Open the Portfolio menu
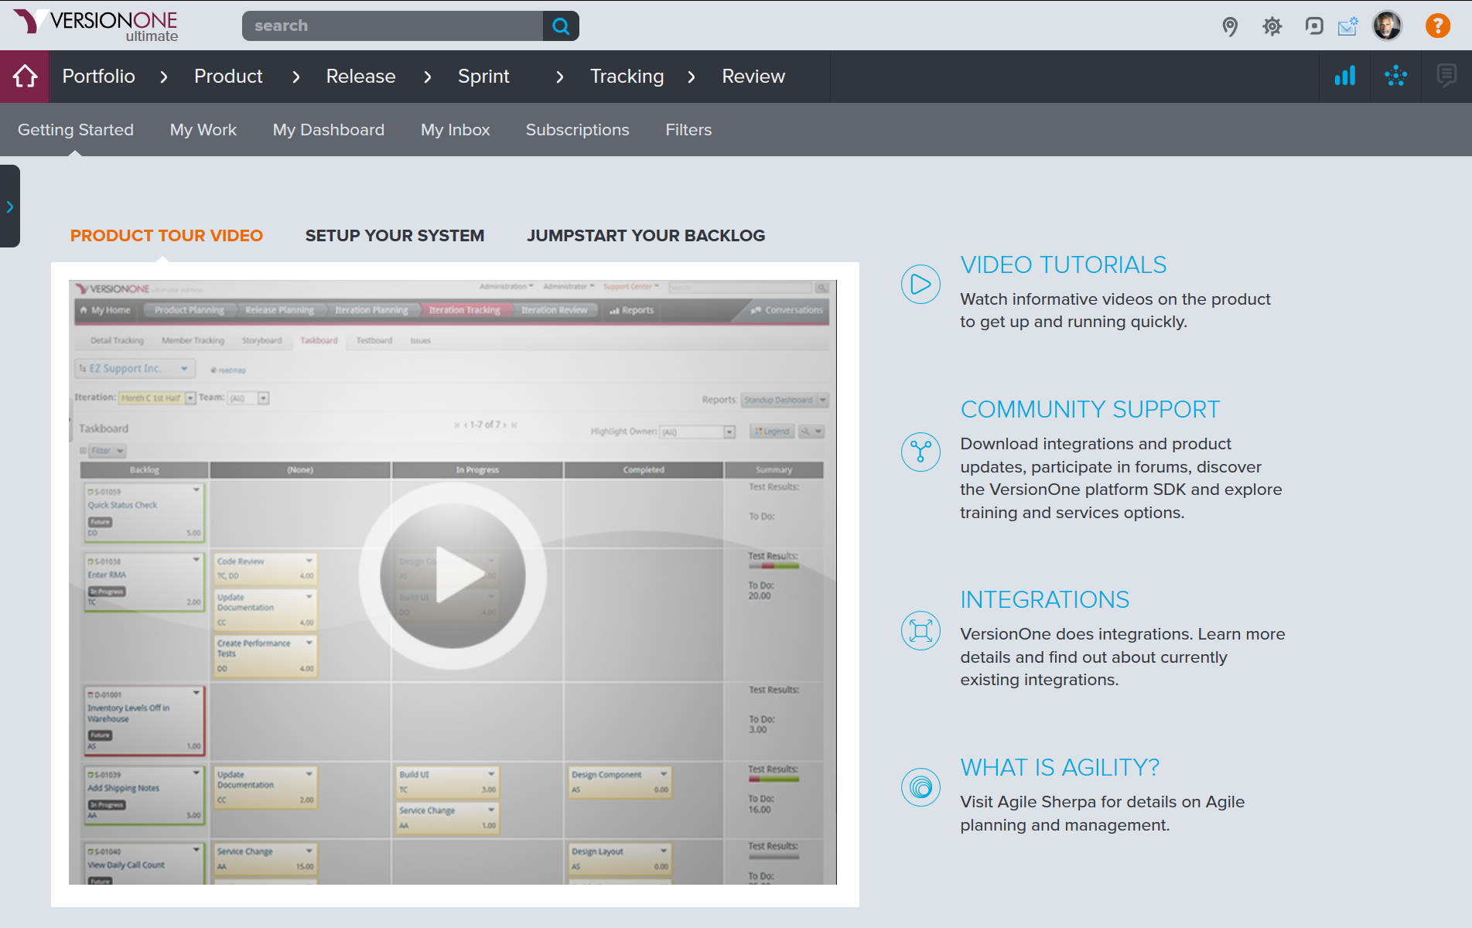The width and height of the screenshot is (1472, 928). pyautogui.click(x=99, y=77)
